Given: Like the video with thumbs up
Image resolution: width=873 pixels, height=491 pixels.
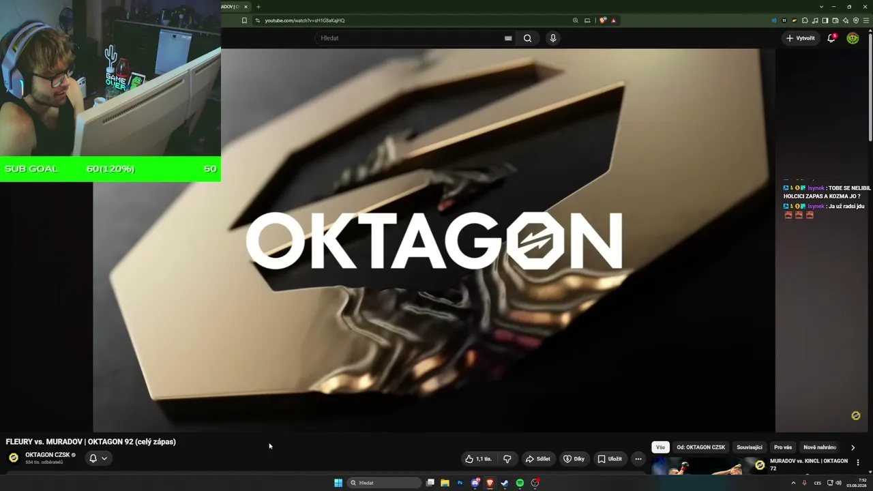Looking at the screenshot, I should point(478,459).
